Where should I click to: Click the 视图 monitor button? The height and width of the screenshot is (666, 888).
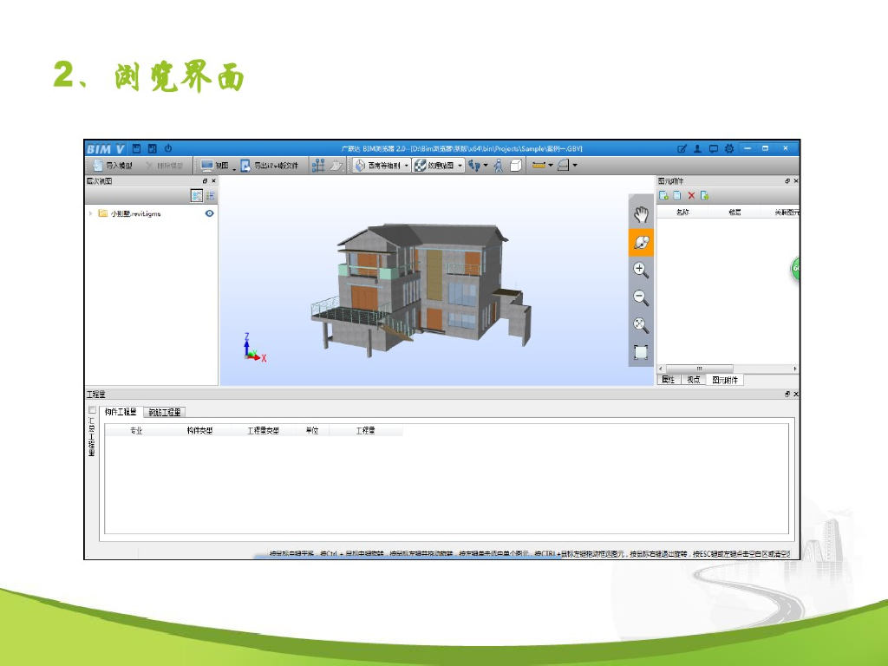(215, 166)
